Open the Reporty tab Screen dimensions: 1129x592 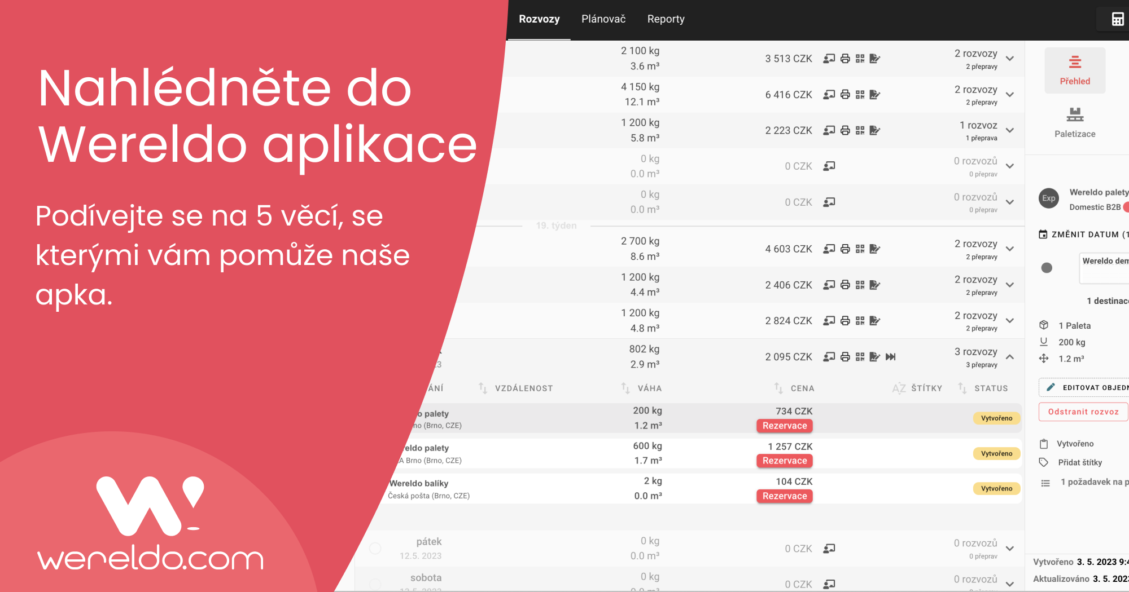click(x=666, y=19)
